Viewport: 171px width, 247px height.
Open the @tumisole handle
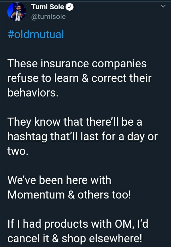pyautogui.click(x=48, y=17)
